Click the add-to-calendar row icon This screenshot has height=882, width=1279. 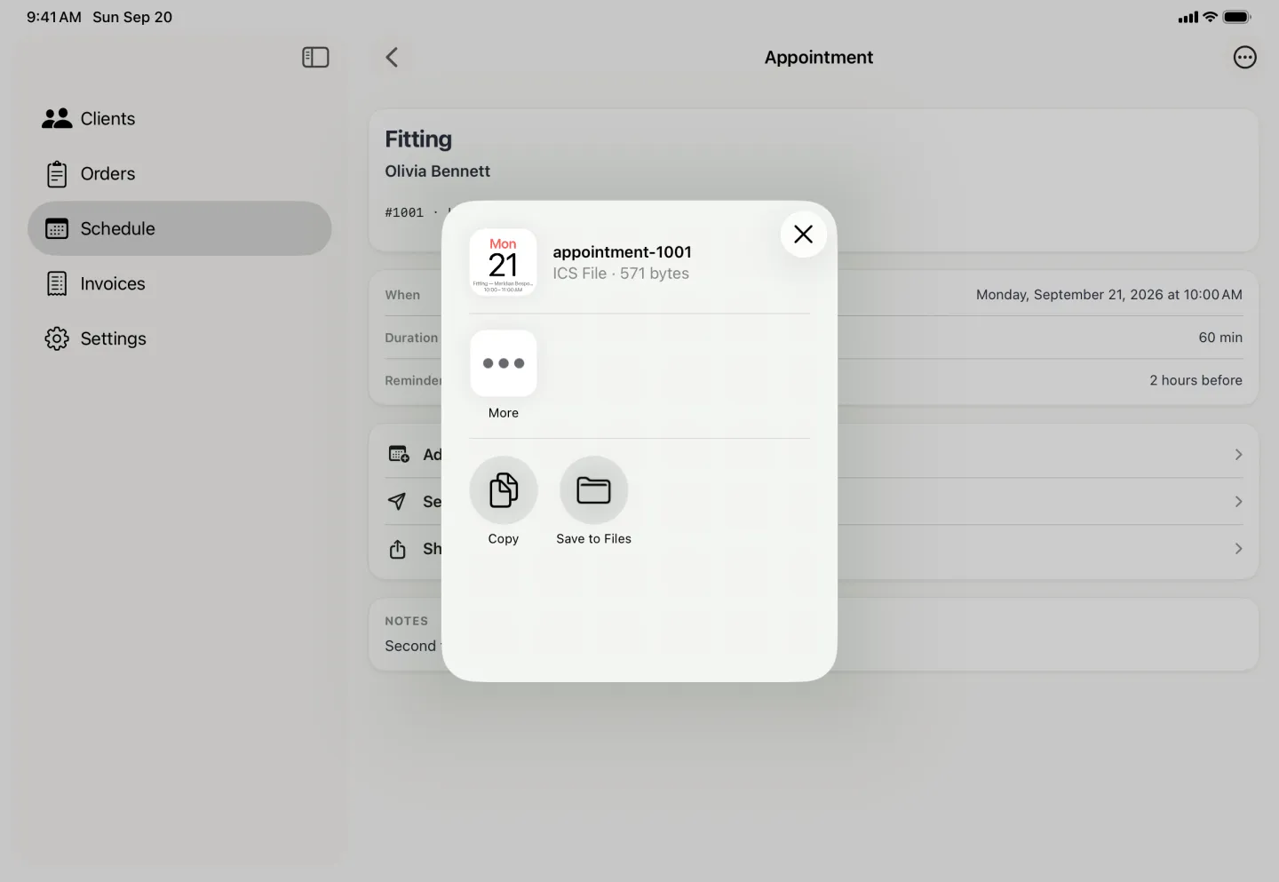399,455
